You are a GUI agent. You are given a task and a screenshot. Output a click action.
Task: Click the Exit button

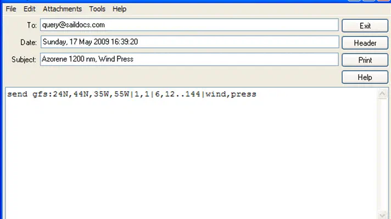(x=365, y=26)
